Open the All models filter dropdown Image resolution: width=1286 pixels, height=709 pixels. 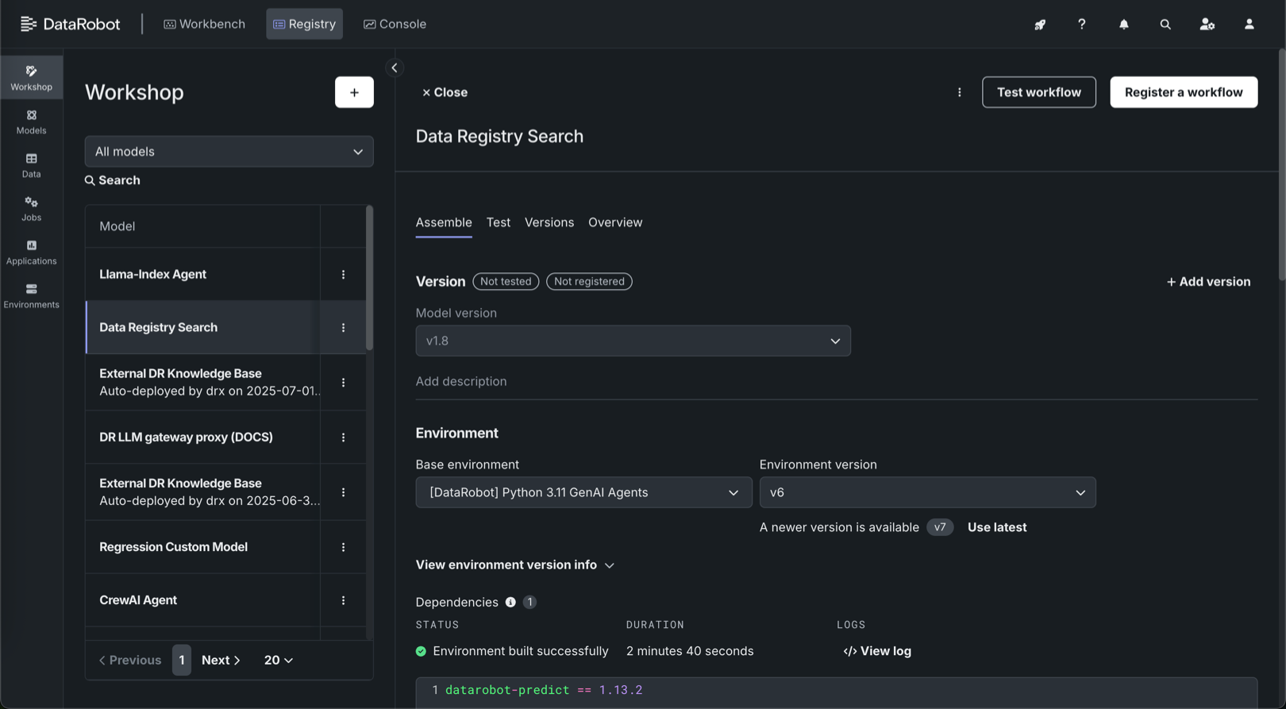pos(229,152)
